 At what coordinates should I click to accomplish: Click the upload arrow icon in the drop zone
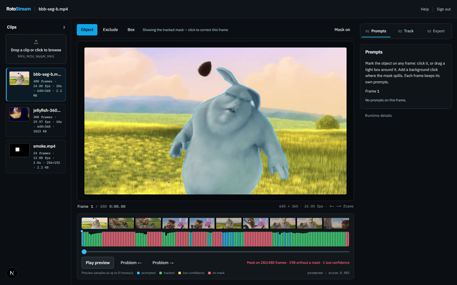(36, 42)
